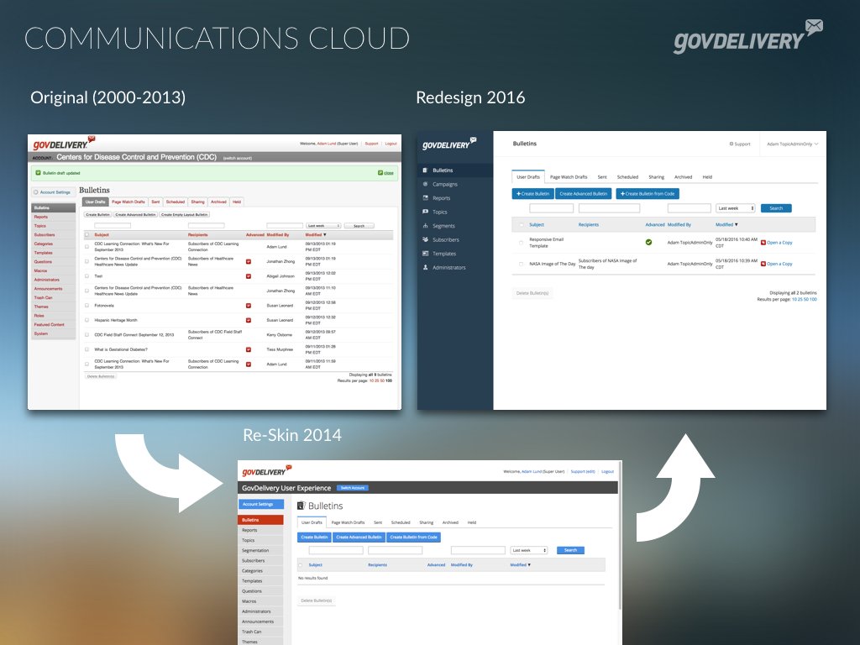Expand the Last week filter in the original 2013 screen

[x=323, y=226]
